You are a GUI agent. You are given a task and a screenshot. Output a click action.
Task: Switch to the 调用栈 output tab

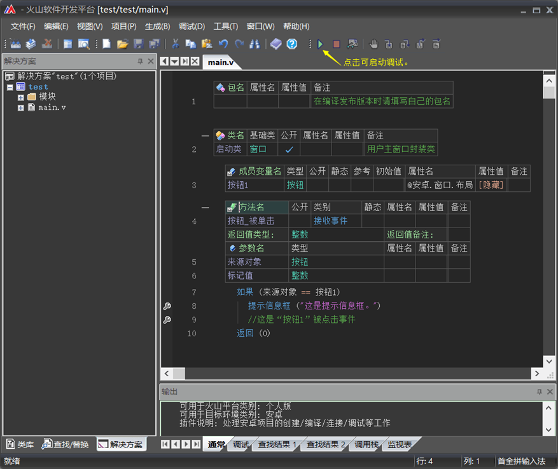[366, 445]
